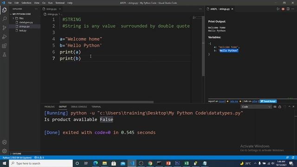This screenshot has height=167, width=297.
Task: Click line 7 print(b) in the editor
Action: pos(70,58)
